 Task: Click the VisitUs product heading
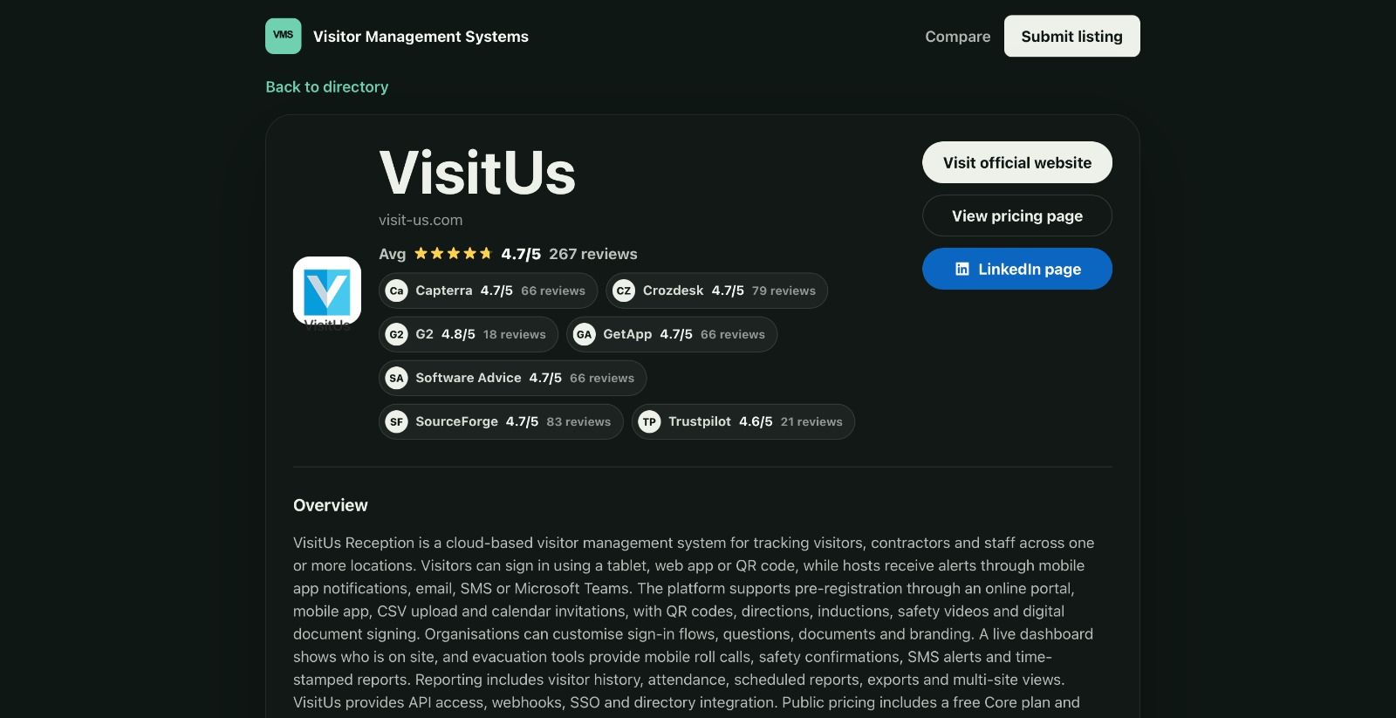(x=477, y=172)
